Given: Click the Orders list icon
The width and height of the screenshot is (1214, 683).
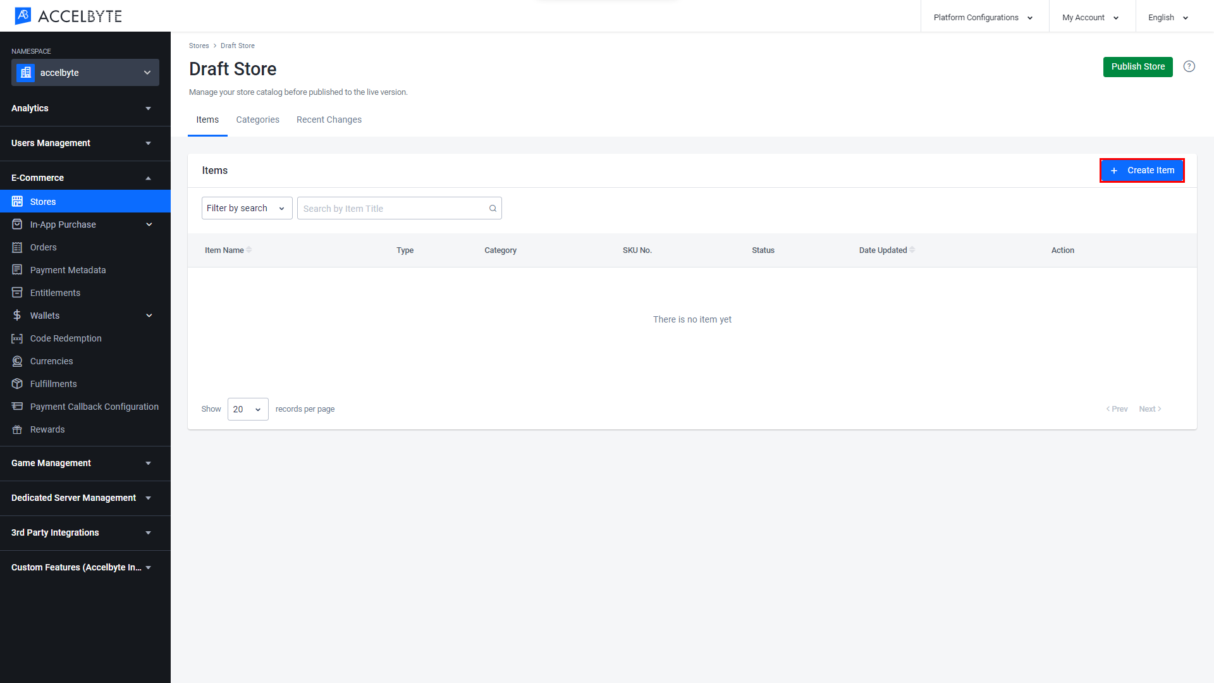Looking at the screenshot, I should click(x=17, y=247).
